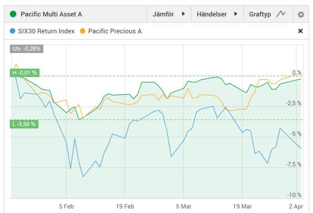Click the L -3,59 % low marker
Viewport: 313px width, 213px height.
pyautogui.click(x=24, y=124)
